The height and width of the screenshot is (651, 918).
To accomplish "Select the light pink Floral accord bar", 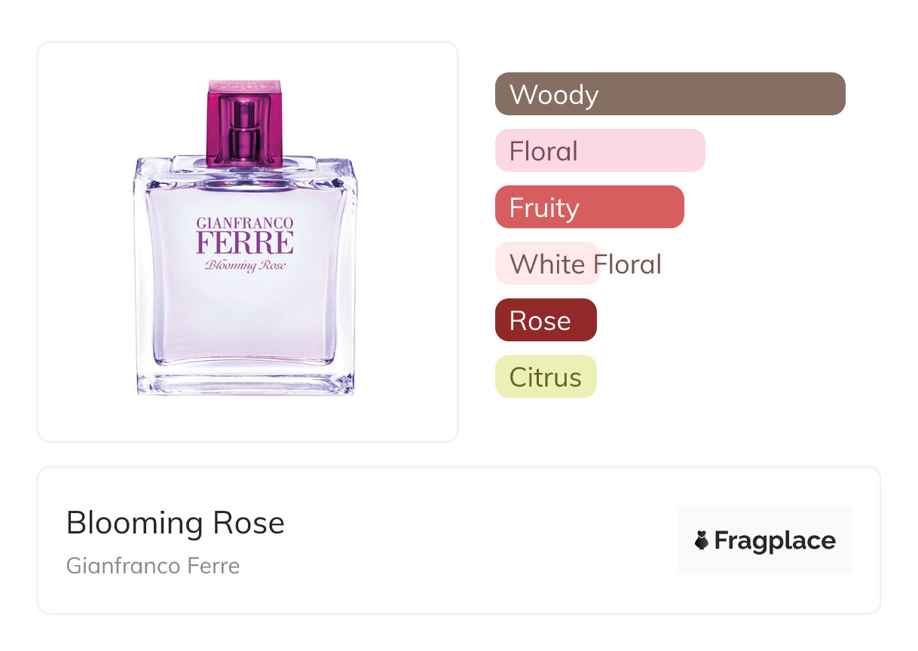I will click(x=600, y=151).
